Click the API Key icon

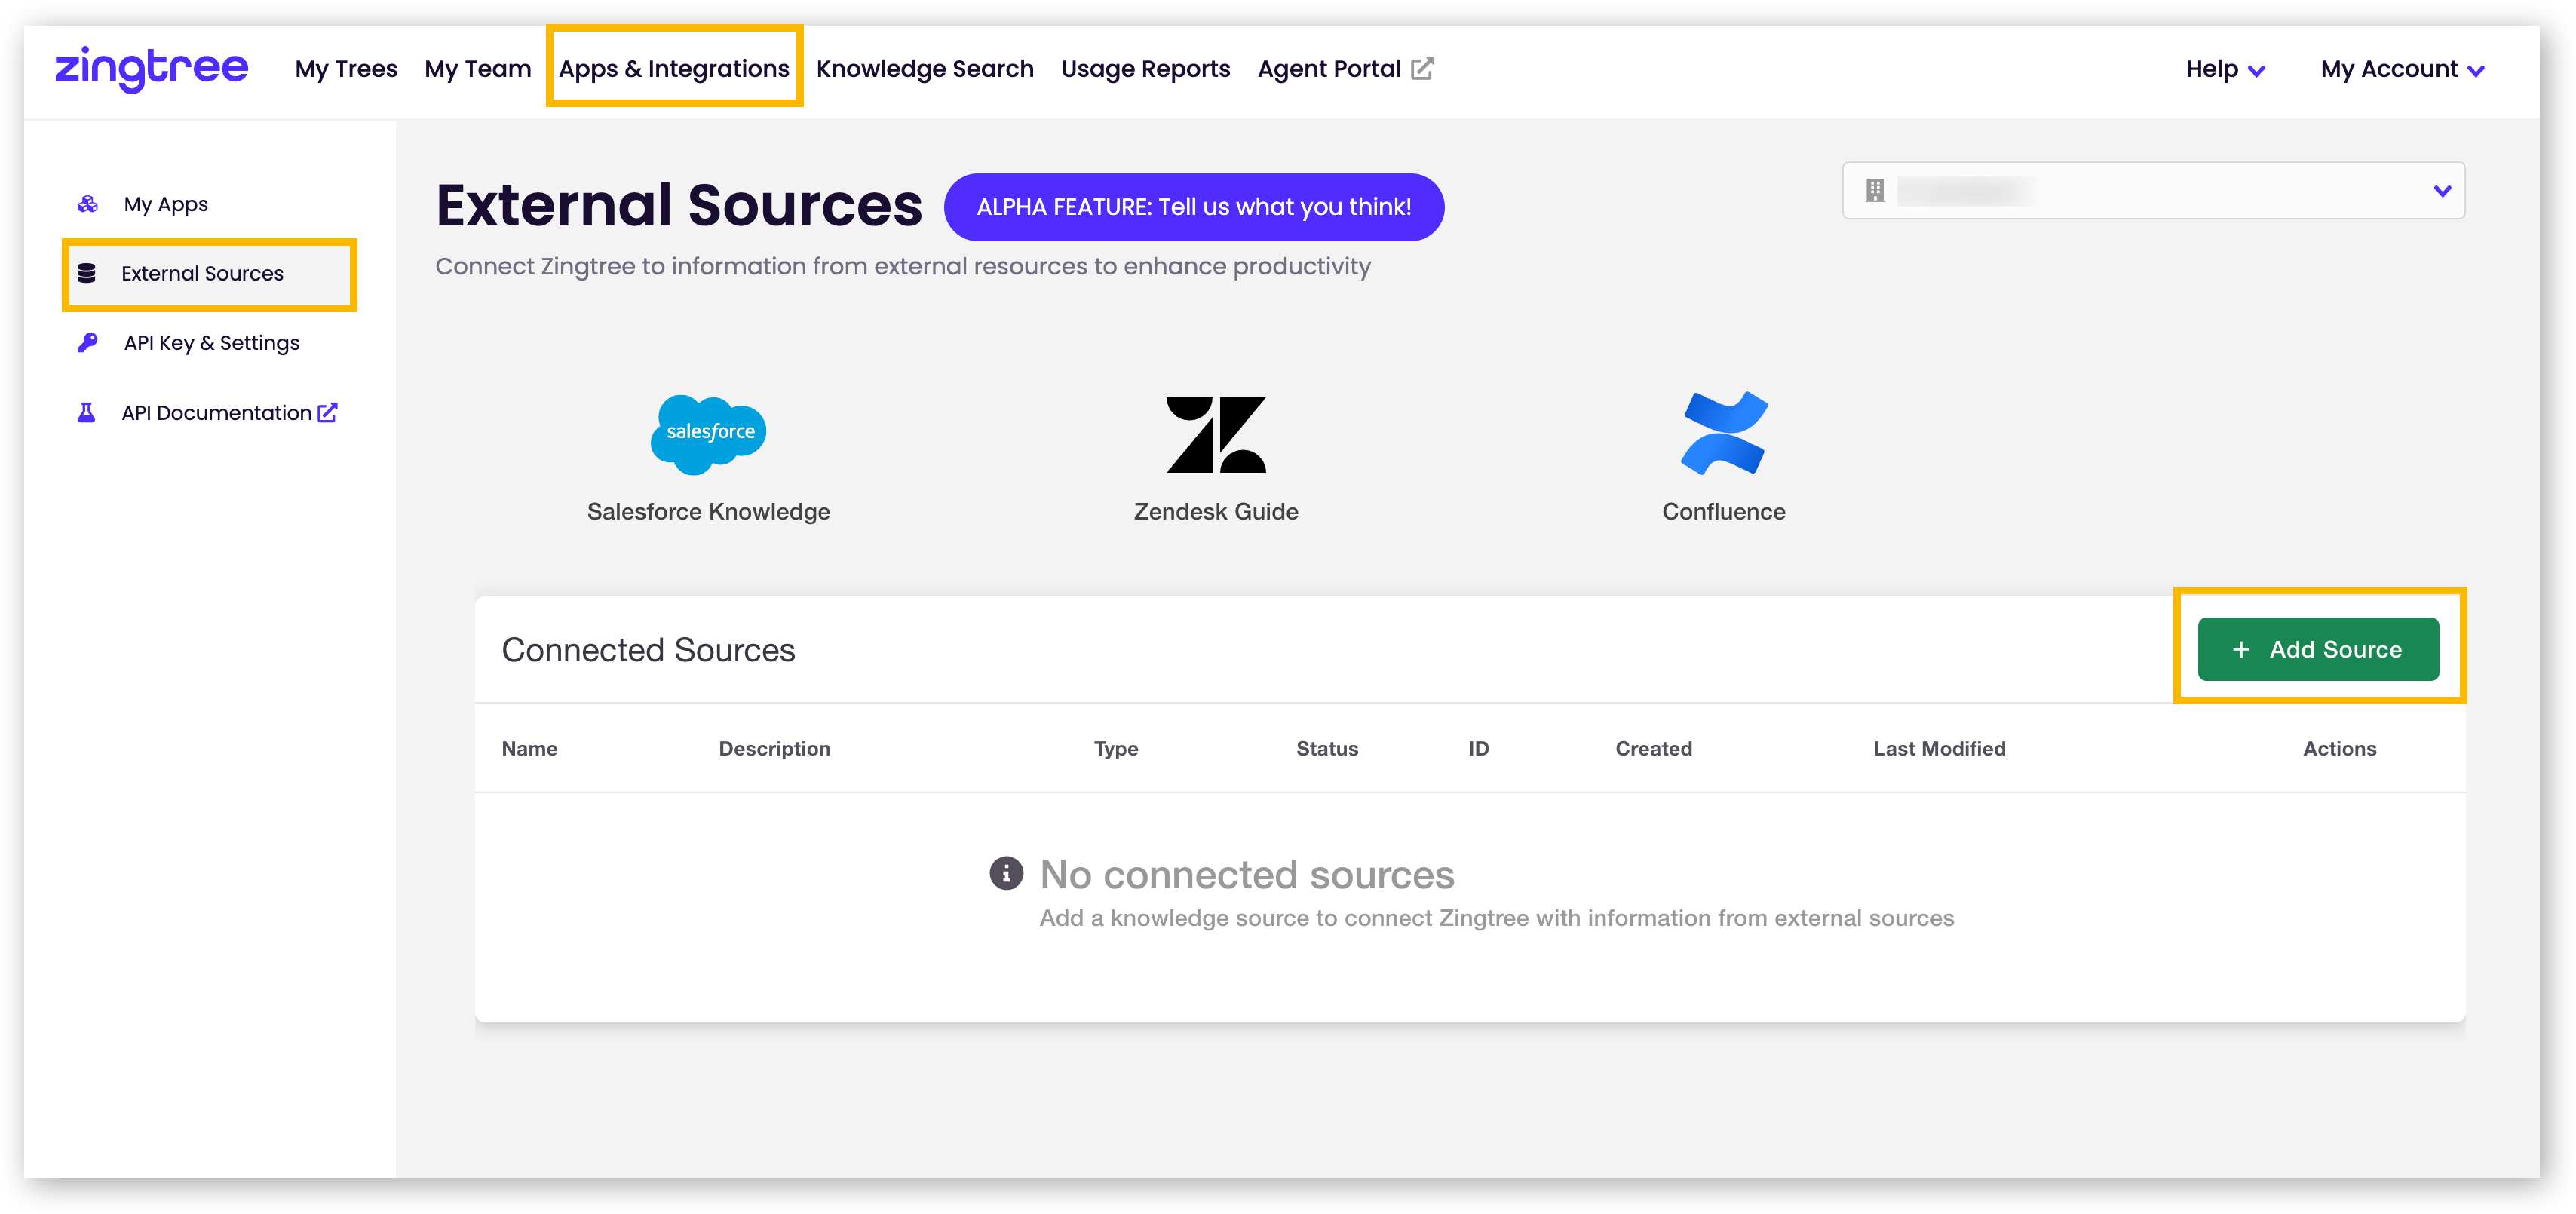(88, 343)
